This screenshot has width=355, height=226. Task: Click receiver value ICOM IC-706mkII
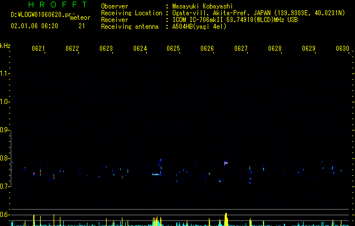pos(198,20)
